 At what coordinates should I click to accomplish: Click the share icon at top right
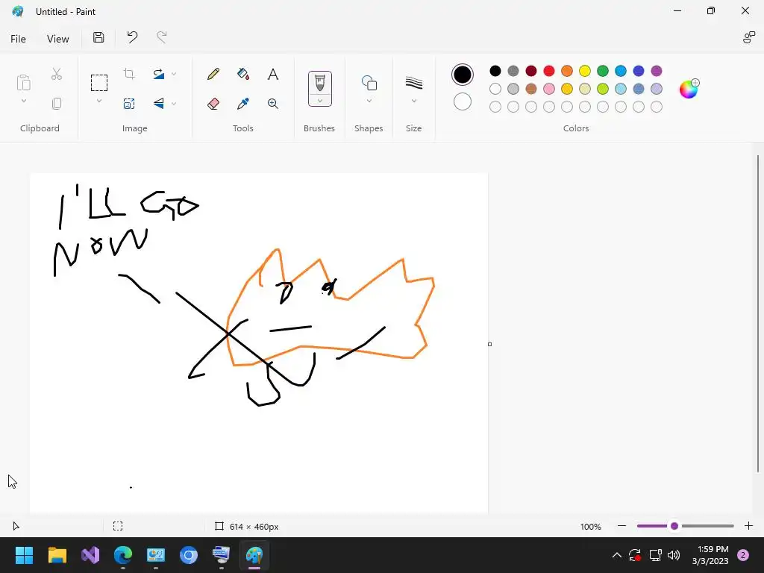[749, 37]
